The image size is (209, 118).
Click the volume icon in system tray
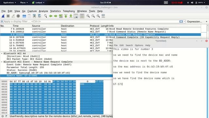click(192, 3)
